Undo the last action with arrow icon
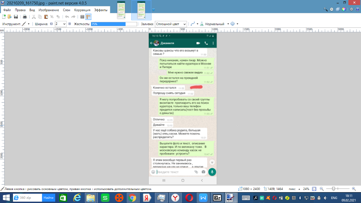Screen dimensions: 361x203 point(67,17)
